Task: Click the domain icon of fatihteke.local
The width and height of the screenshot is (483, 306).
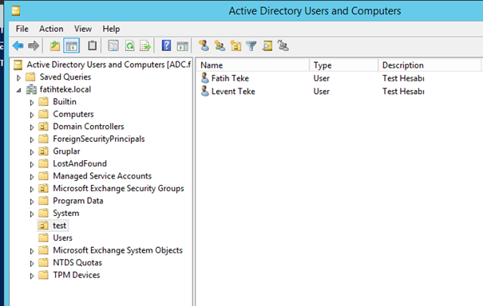Action: point(31,89)
